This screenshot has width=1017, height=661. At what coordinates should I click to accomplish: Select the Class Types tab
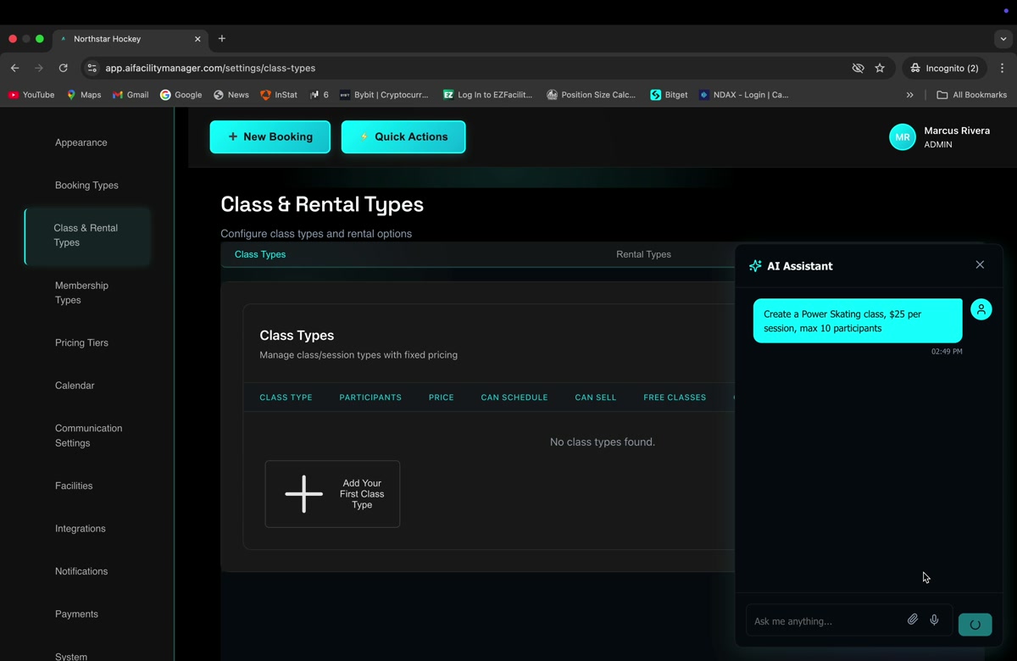click(260, 254)
